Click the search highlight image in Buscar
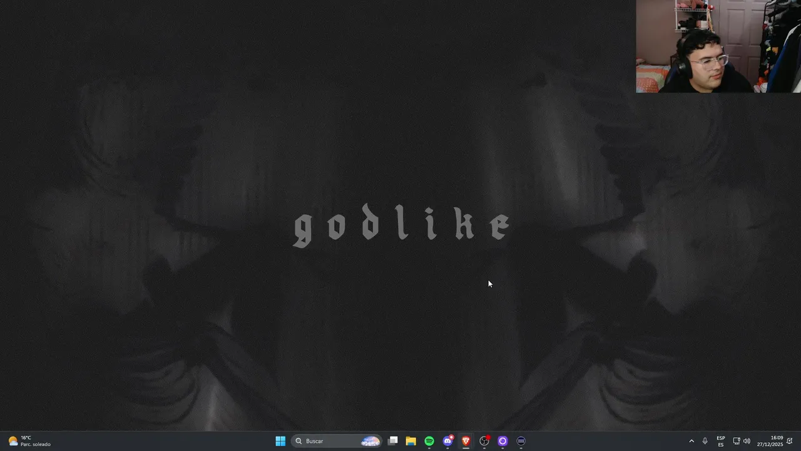 (370, 441)
